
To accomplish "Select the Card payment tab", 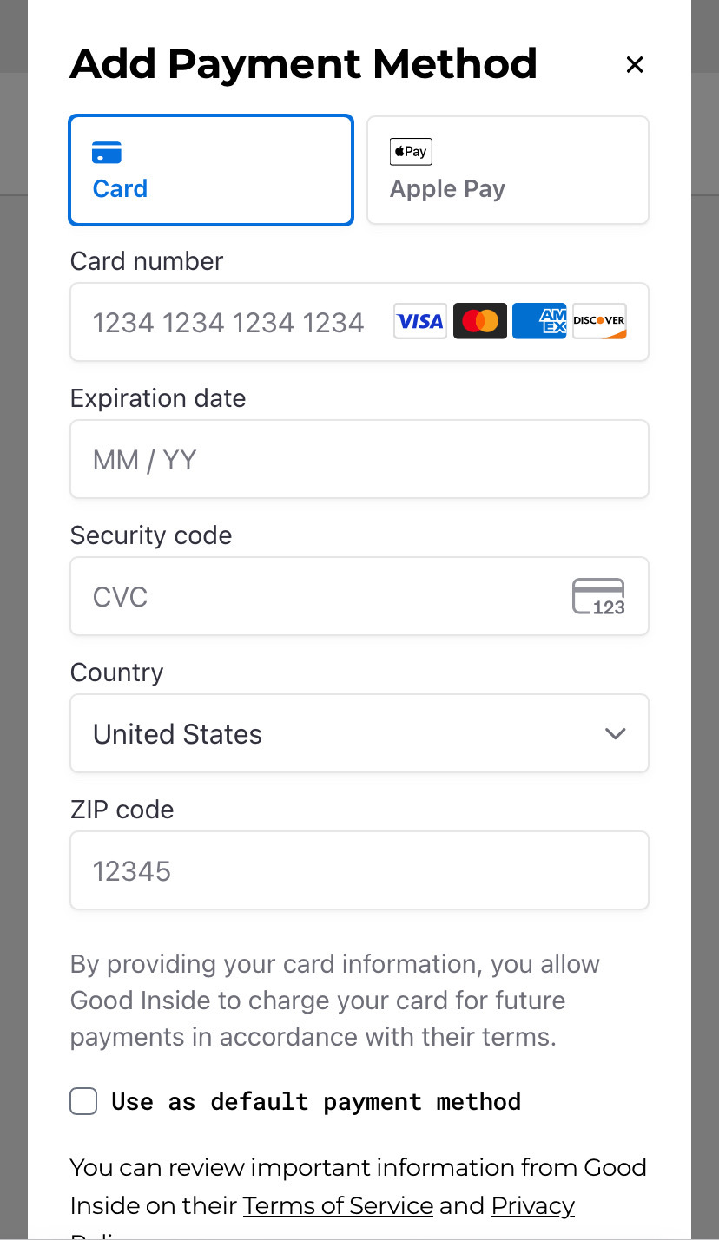I will click(211, 170).
